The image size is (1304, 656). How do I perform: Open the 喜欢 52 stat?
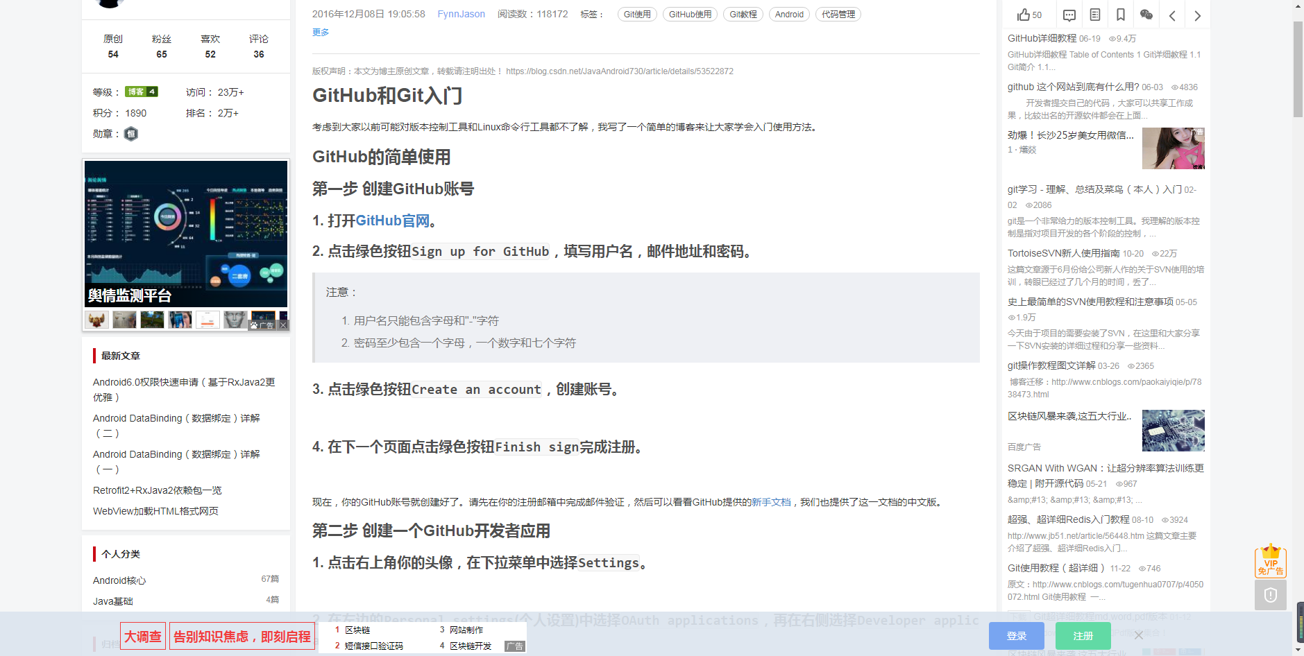pyautogui.click(x=210, y=46)
